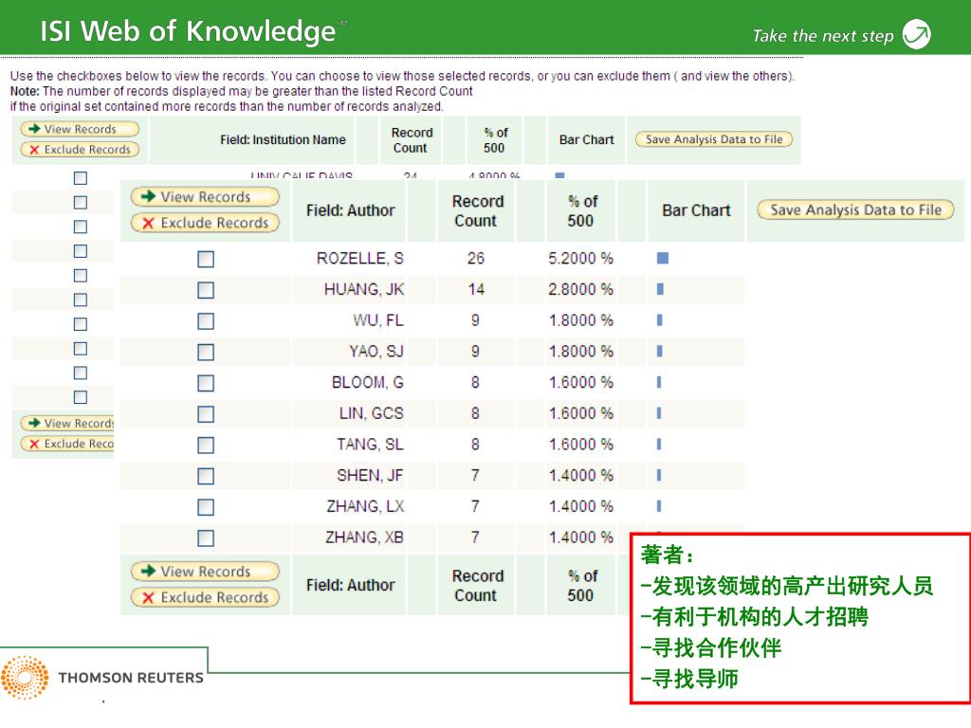
Task: Click Exclude Records above the author list
Action: tap(205, 223)
